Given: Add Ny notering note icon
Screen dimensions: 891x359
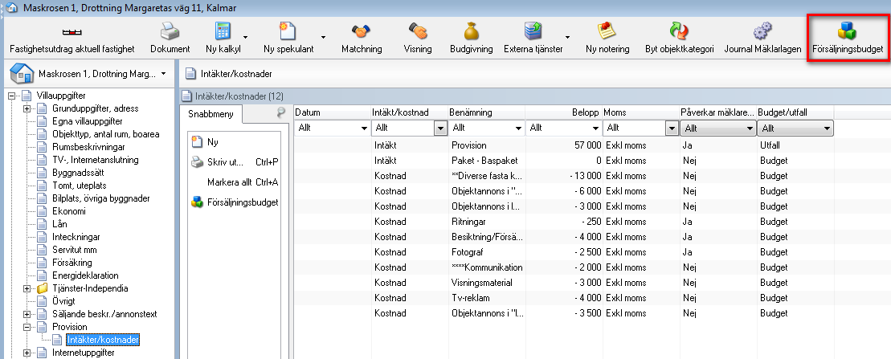Looking at the screenshot, I should click(x=607, y=31).
